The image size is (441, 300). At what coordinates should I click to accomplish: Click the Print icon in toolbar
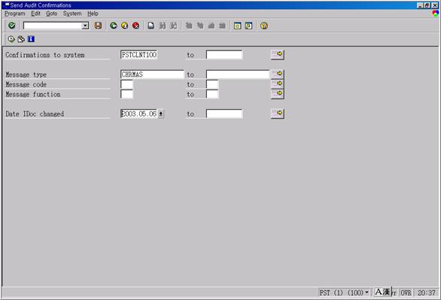[151, 26]
